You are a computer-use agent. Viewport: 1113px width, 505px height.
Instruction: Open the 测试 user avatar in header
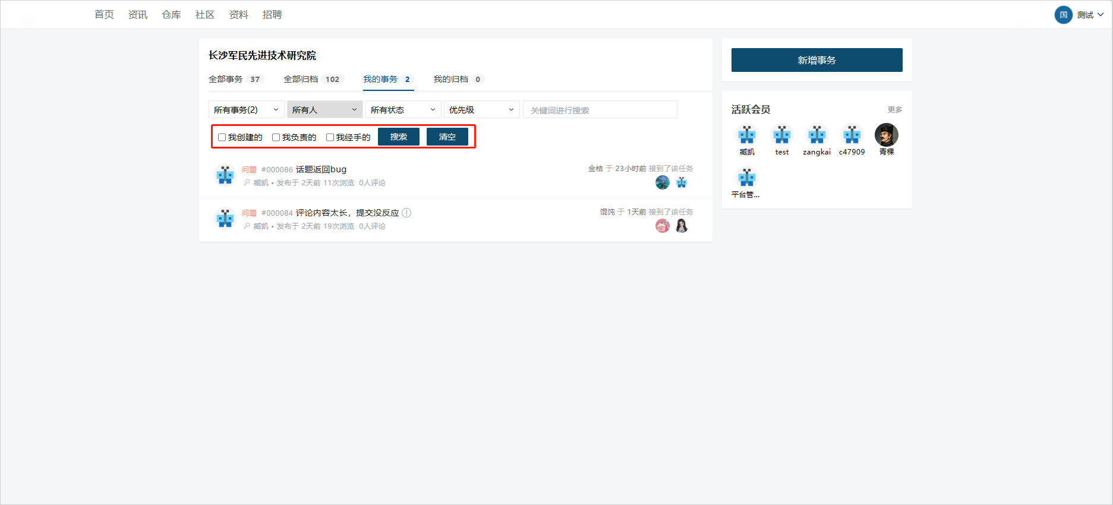(1063, 15)
